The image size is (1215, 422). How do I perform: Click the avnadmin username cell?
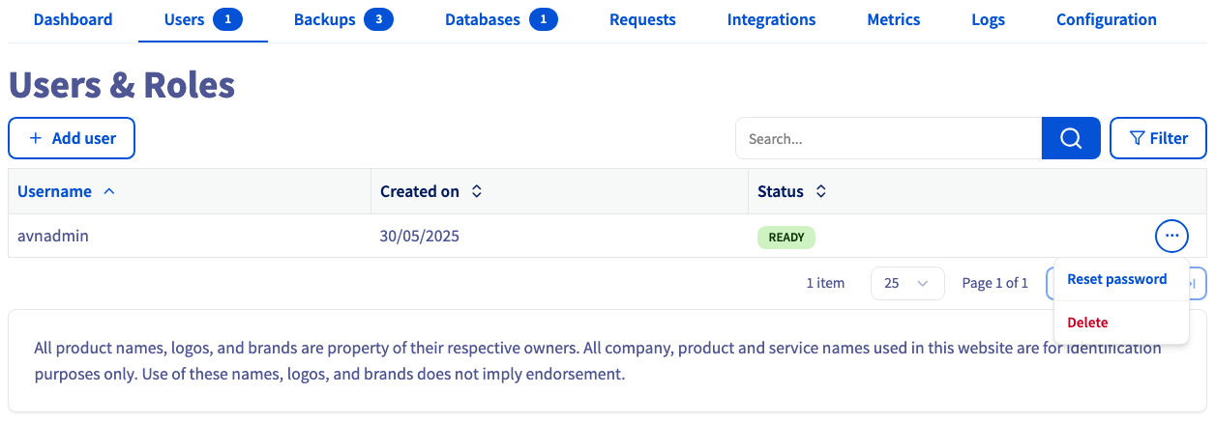click(x=53, y=236)
